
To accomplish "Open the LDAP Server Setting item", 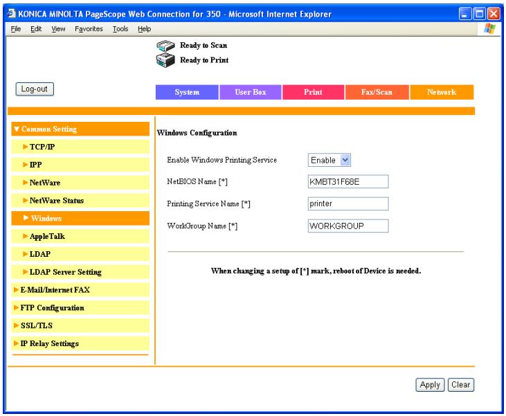I will [80, 272].
